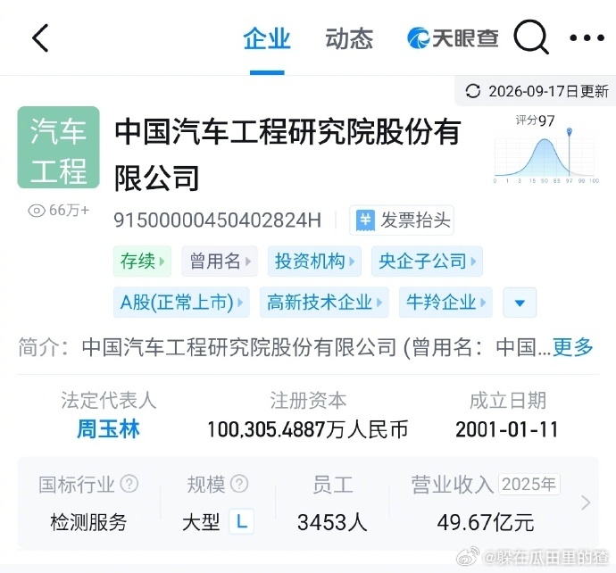The height and width of the screenshot is (573, 616).
Task: Tap registered capital 100,305.4887万人民币
Action: click(x=308, y=429)
